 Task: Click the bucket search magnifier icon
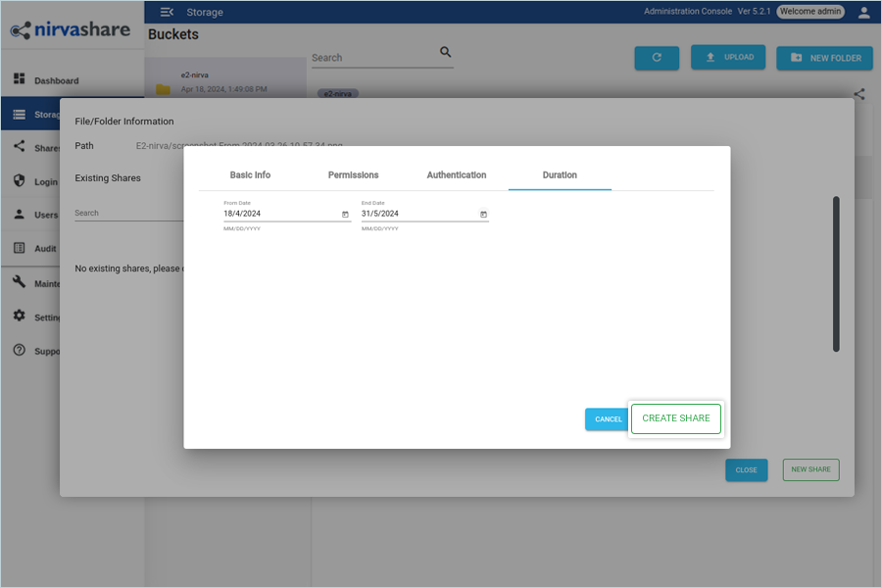tap(446, 52)
